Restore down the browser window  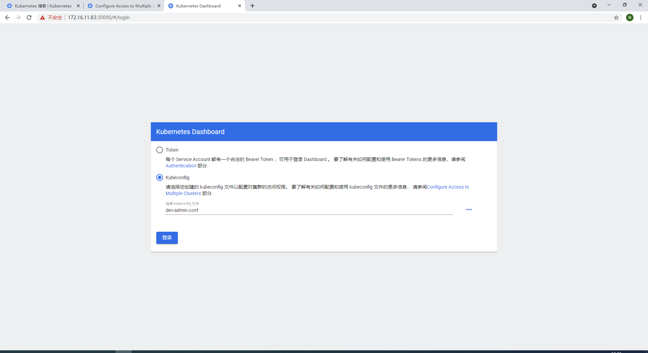[625, 5]
